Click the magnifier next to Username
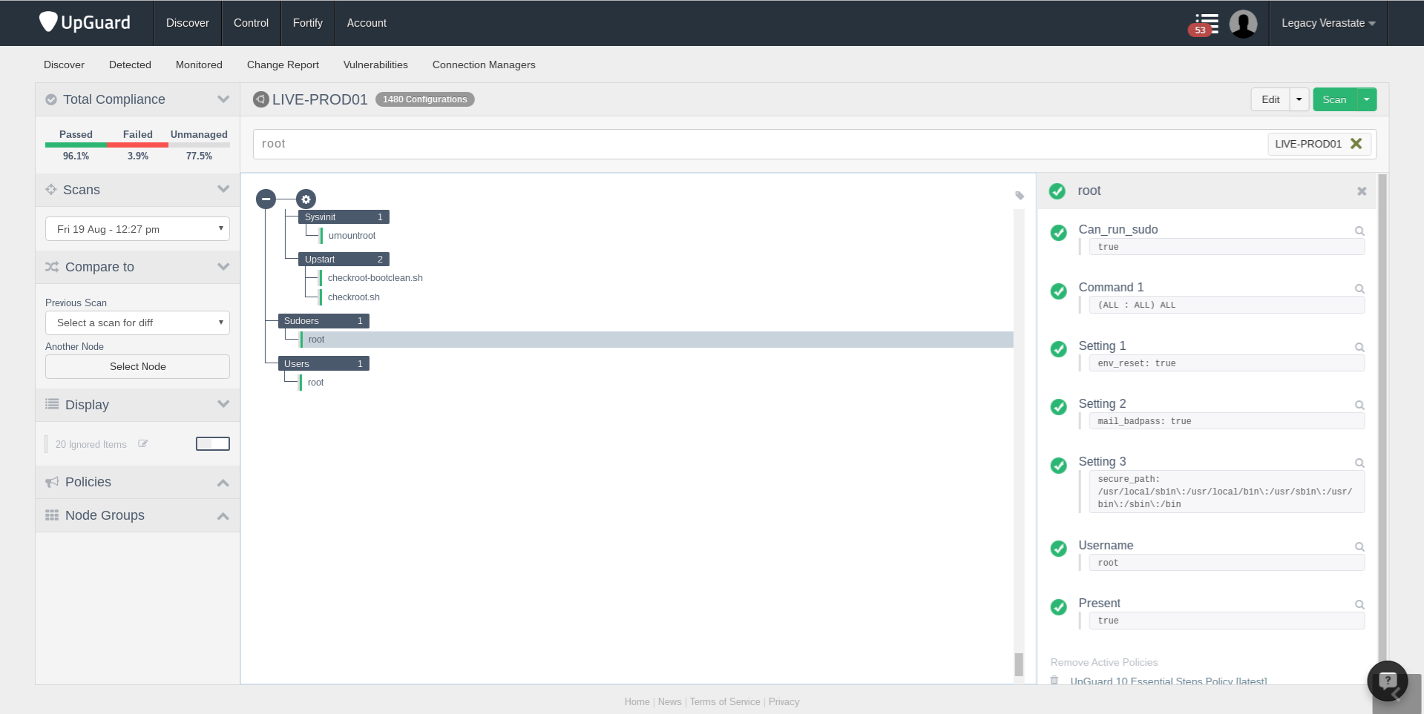 [x=1359, y=546]
